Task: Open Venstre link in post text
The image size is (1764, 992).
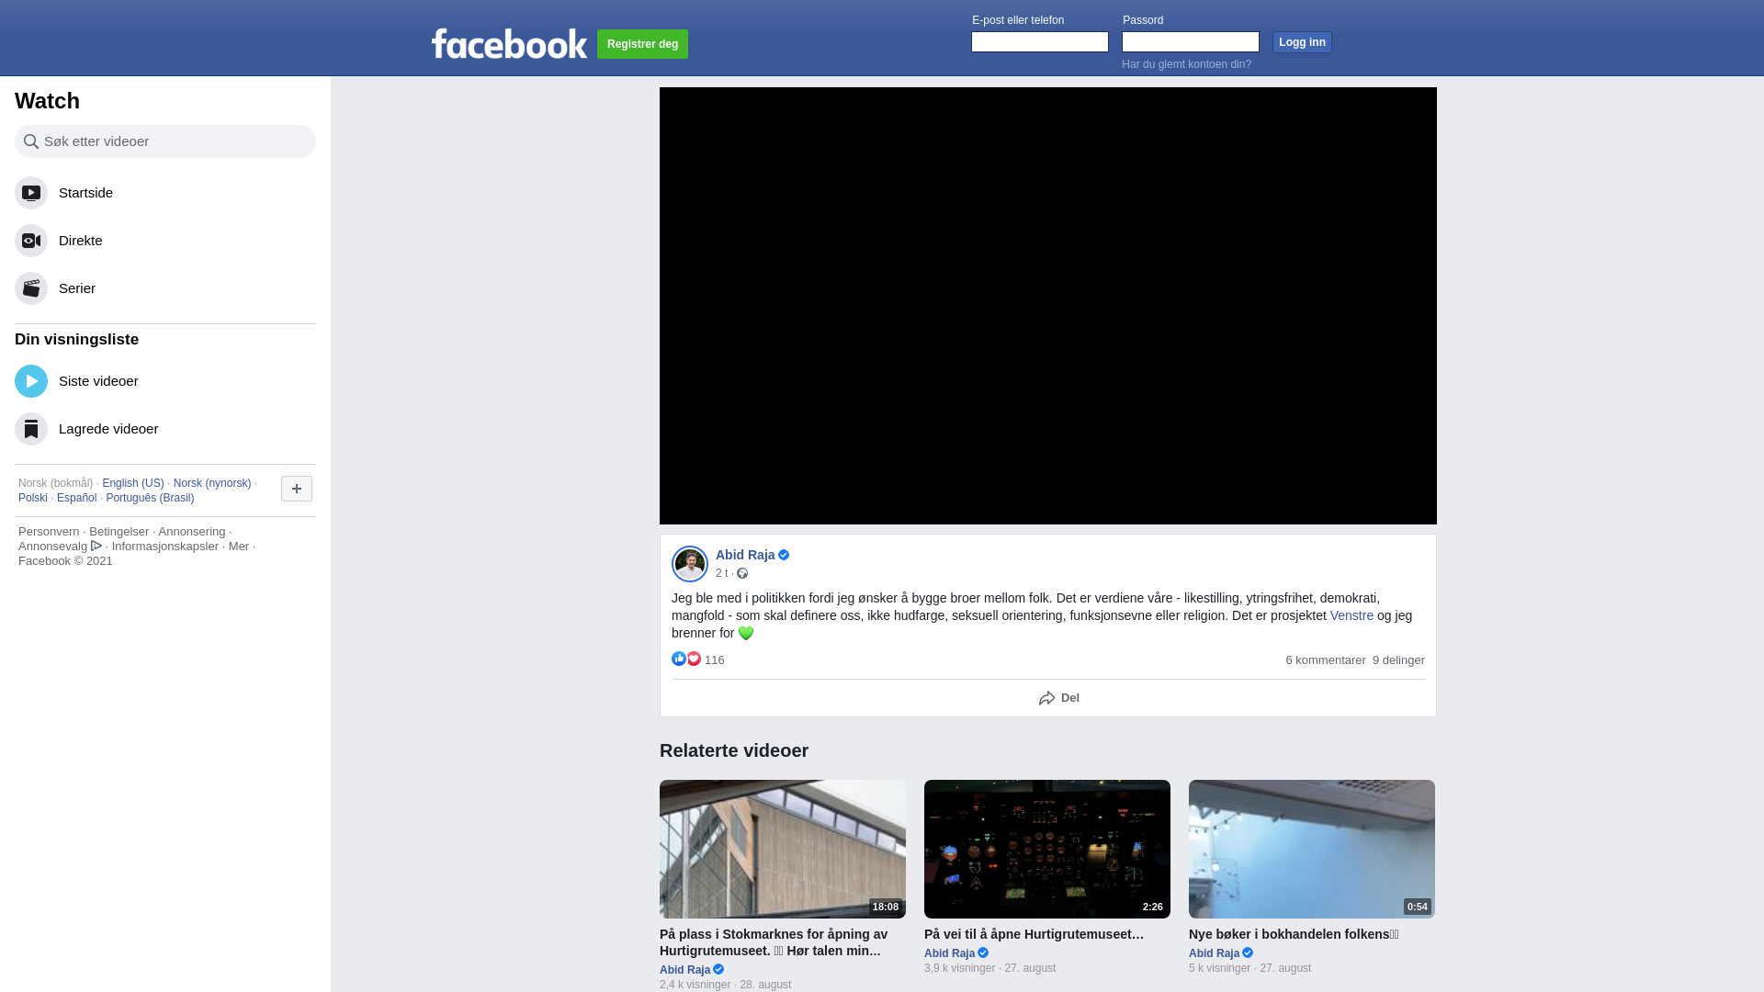Action: pyautogui.click(x=1351, y=615)
